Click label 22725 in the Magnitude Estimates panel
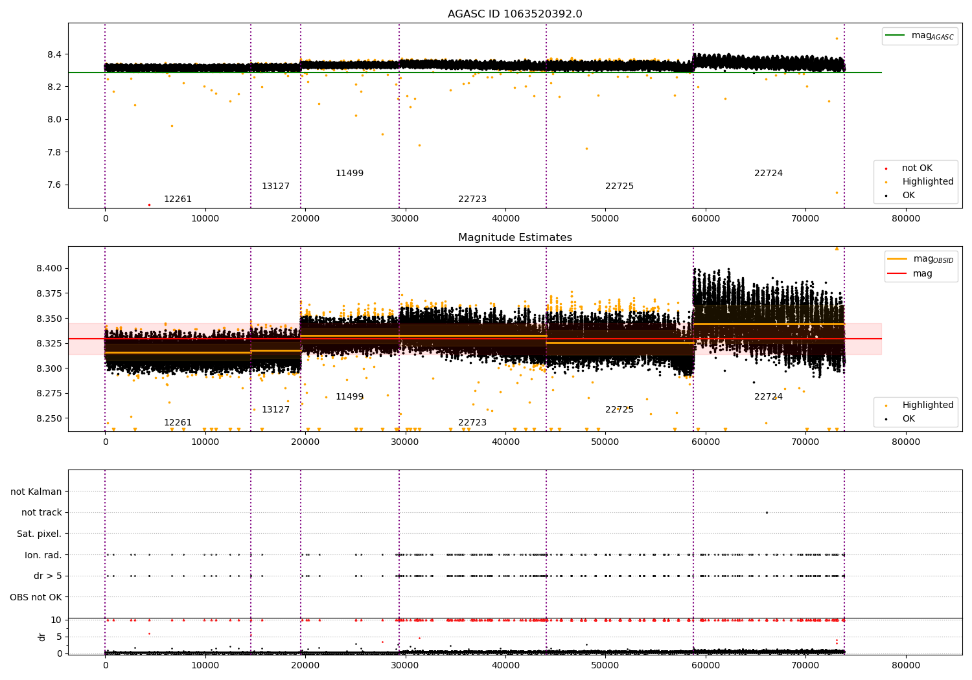 619,409
